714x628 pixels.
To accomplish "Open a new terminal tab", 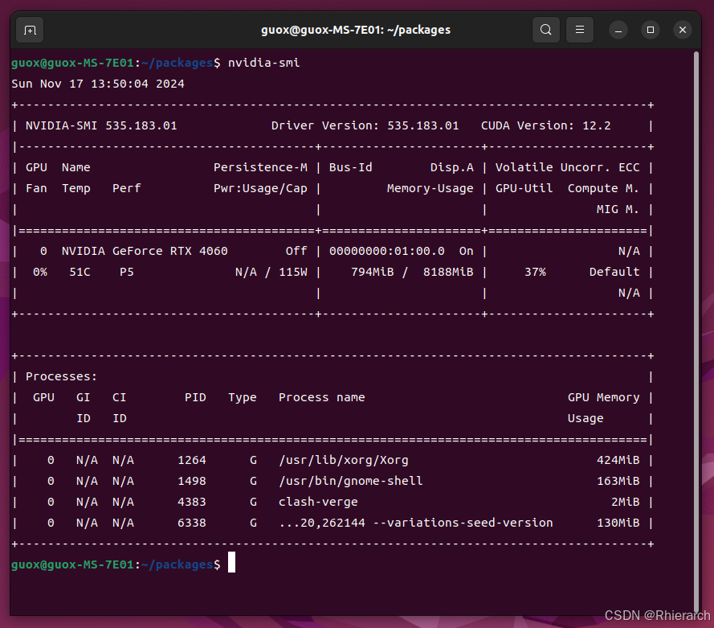I will point(30,30).
